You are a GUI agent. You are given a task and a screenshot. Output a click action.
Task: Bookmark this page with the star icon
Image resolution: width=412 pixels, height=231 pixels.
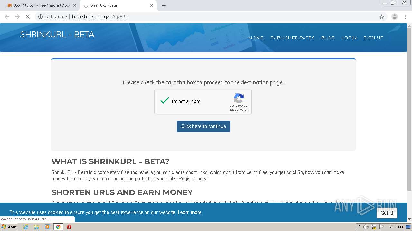(x=382, y=17)
